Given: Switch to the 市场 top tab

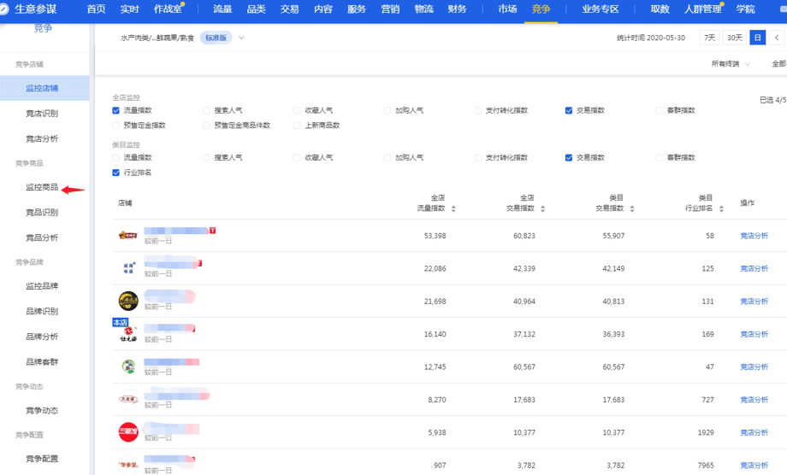Looking at the screenshot, I should coord(507,9).
